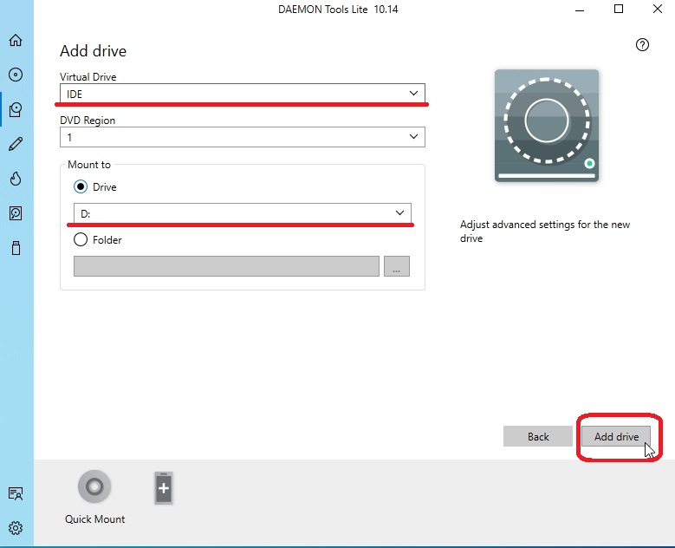Select the Folder radio button
Image resolution: width=675 pixels, height=548 pixels.
click(x=81, y=239)
